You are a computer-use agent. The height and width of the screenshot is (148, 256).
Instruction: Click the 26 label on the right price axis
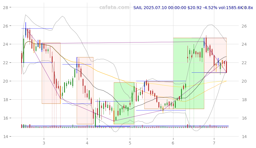pos(244,26)
